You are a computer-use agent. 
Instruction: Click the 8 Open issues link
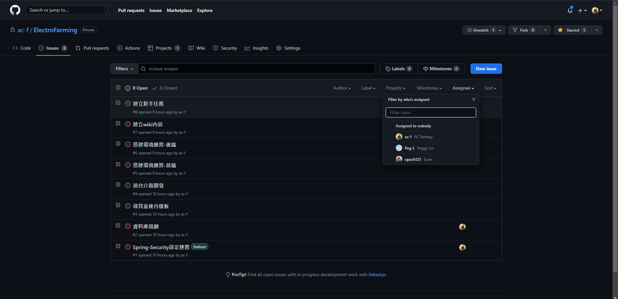(x=137, y=88)
